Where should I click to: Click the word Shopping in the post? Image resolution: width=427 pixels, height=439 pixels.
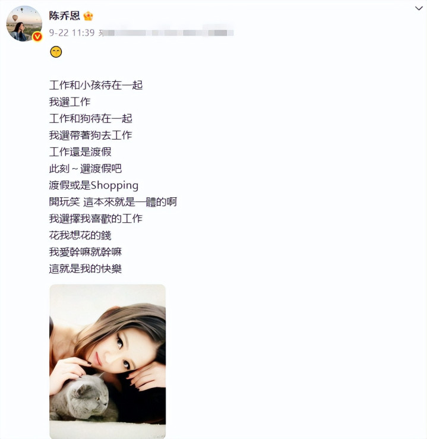click(x=115, y=185)
